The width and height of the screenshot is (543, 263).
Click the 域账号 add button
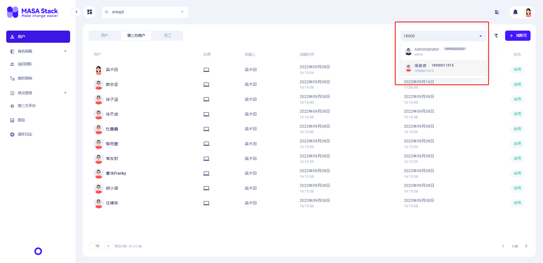coord(518,36)
